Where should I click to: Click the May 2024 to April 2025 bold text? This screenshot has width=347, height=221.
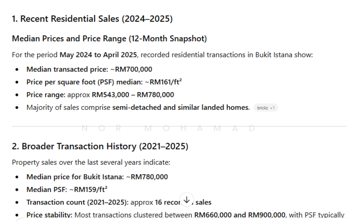tap(98, 55)
